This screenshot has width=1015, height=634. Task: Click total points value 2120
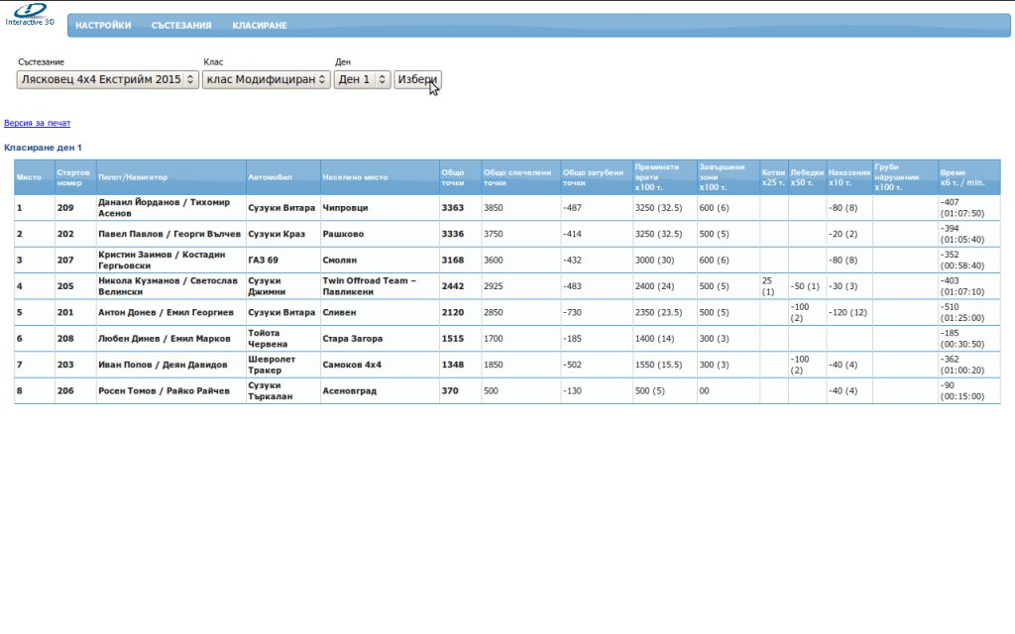point(452,312)
